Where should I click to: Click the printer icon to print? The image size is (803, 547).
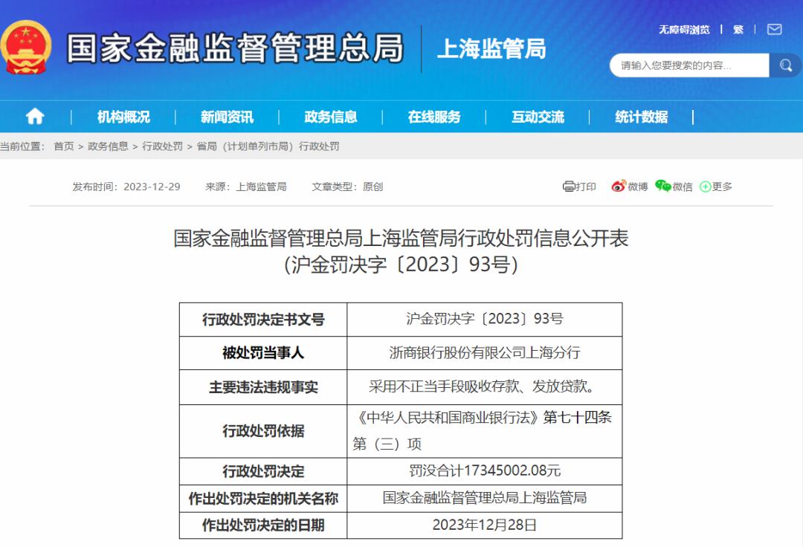[569, 187]
